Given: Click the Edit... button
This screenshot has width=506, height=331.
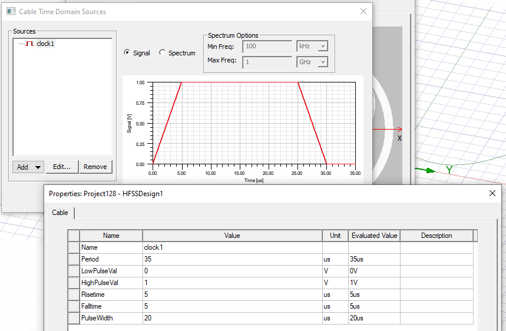Looking at the screenshot, I should 62,167.
